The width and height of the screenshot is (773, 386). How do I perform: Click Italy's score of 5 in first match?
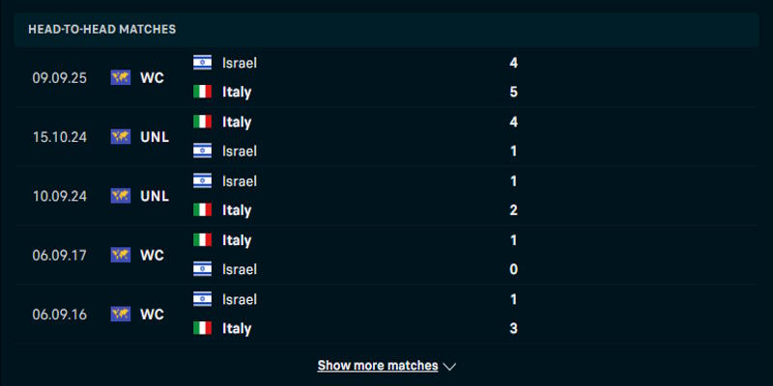514,92
